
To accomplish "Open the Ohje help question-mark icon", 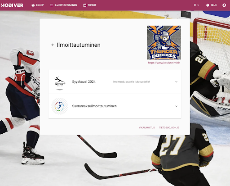I will pos(208,5).
